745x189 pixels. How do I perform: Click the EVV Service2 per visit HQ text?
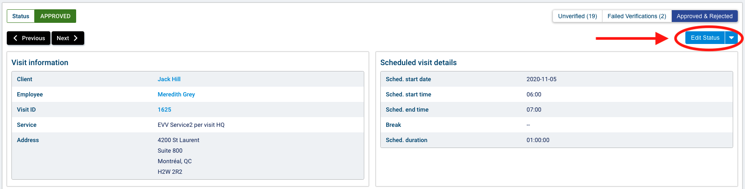191,125
